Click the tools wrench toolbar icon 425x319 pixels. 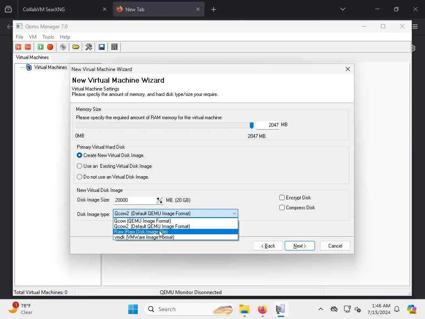tap(89, 47)
